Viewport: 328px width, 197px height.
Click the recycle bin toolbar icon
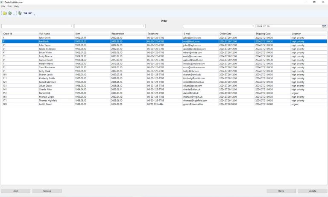point(20,13)
